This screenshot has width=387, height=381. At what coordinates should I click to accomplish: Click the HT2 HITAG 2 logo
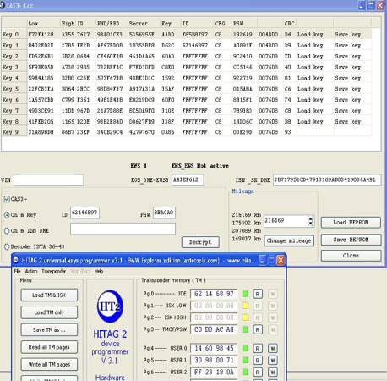(x=110, y=306)
